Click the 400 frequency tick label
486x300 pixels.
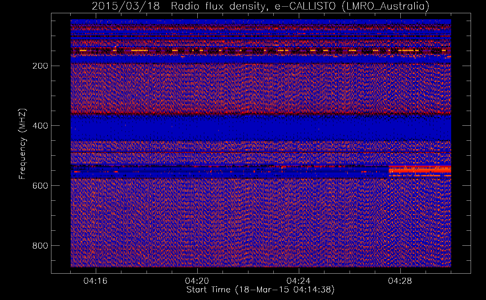pyautogui.click(x=40, y=126)
